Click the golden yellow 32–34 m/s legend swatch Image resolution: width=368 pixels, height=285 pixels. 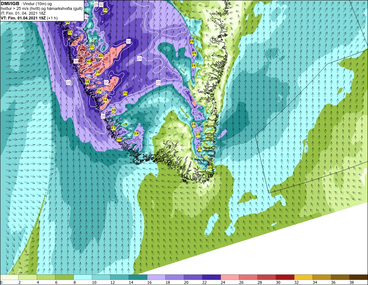[304, 277]
